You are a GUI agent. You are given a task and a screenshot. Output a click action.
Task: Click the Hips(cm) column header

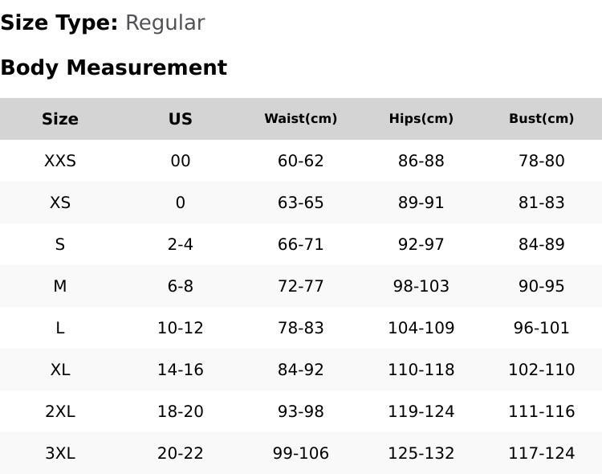pyautogui.click(x=421, y=119)
